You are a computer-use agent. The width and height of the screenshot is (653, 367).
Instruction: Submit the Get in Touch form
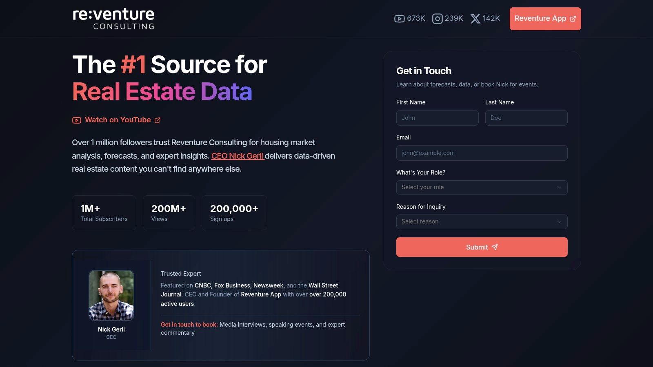click(482, 247)
